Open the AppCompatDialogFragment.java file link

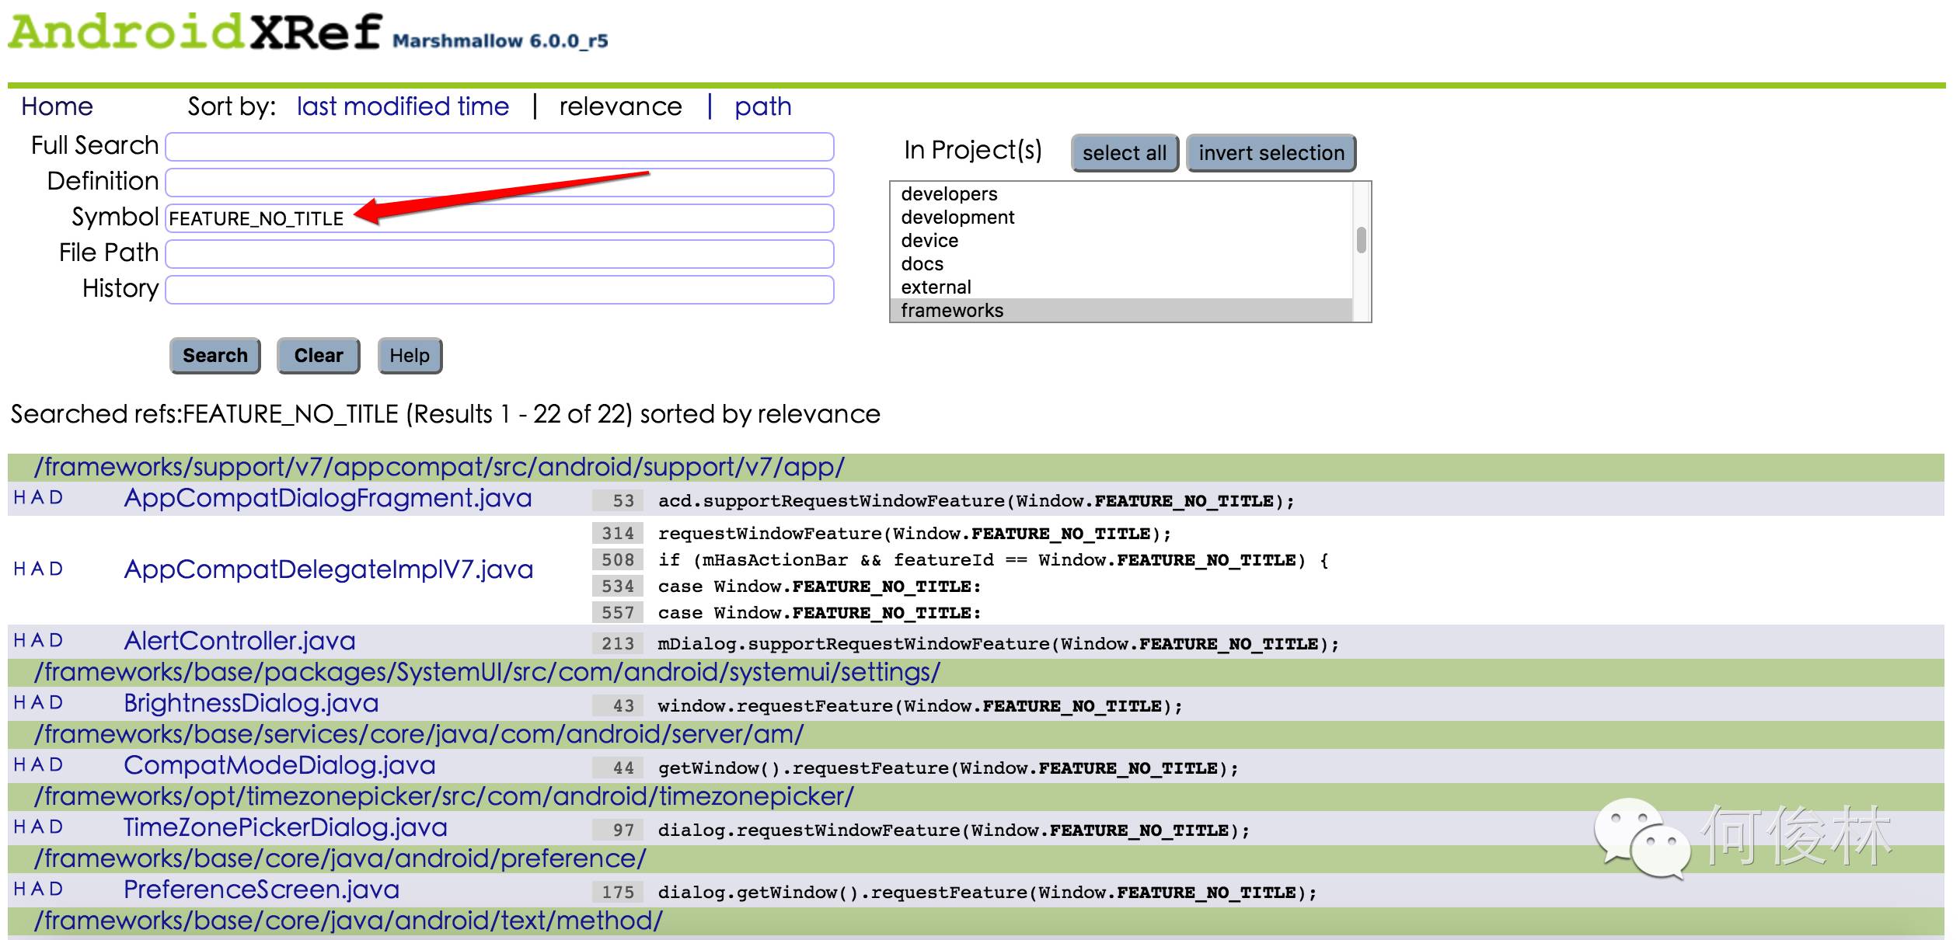click(327, 498)
